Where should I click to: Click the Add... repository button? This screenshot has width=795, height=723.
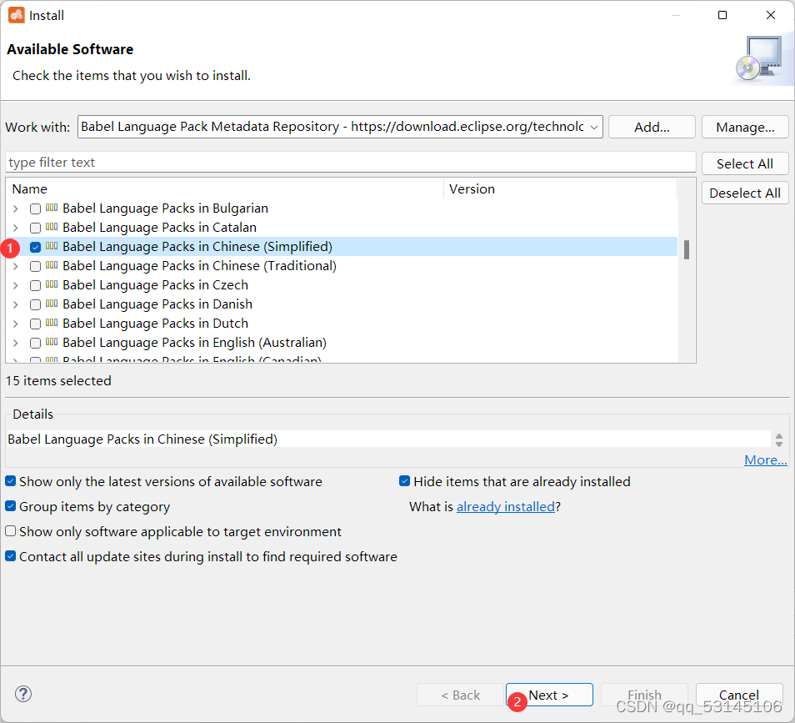pyautogui.click(x=652, y=127)
